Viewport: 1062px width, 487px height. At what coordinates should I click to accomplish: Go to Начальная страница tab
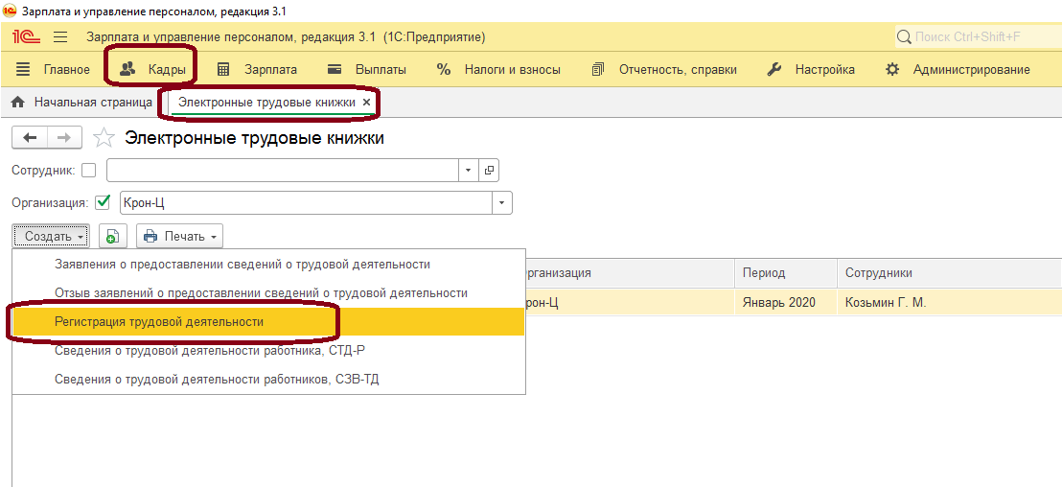pyautogui.click(x=82, y=103)
